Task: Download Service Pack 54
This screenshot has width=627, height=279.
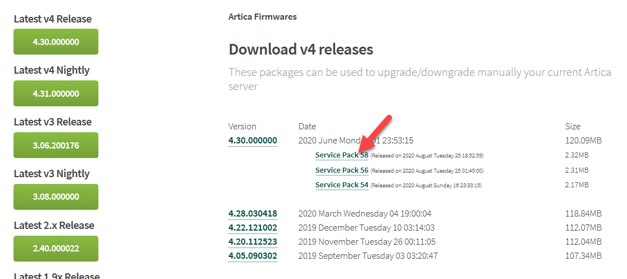Action: point(341,185)
